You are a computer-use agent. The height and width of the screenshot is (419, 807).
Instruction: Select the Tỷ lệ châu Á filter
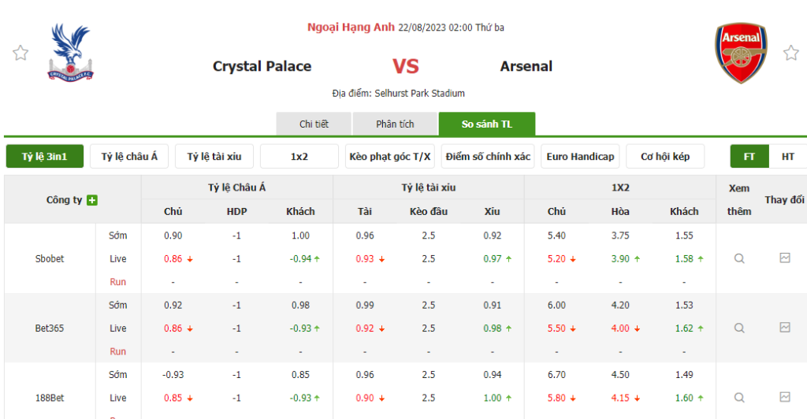point(129,157)
